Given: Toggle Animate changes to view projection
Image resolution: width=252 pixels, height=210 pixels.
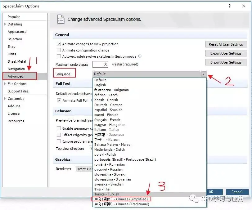Looking at the screenshot, I should tap(59, 44).
